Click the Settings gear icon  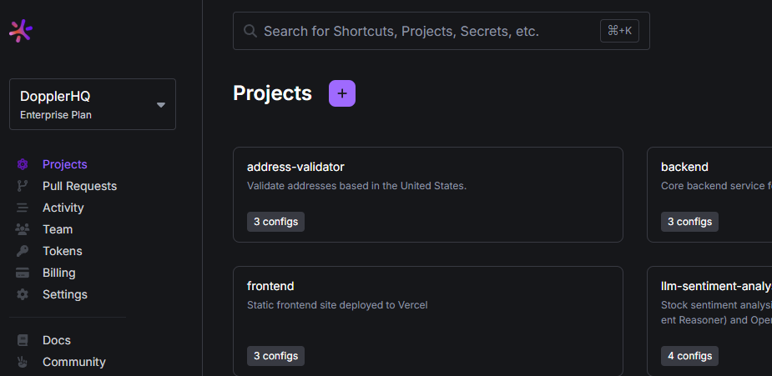click(x=23, y=294)
